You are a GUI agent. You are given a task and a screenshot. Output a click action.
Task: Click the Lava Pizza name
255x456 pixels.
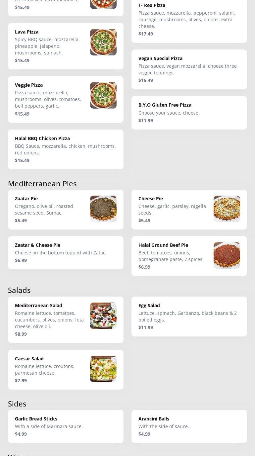coord(26,32)
